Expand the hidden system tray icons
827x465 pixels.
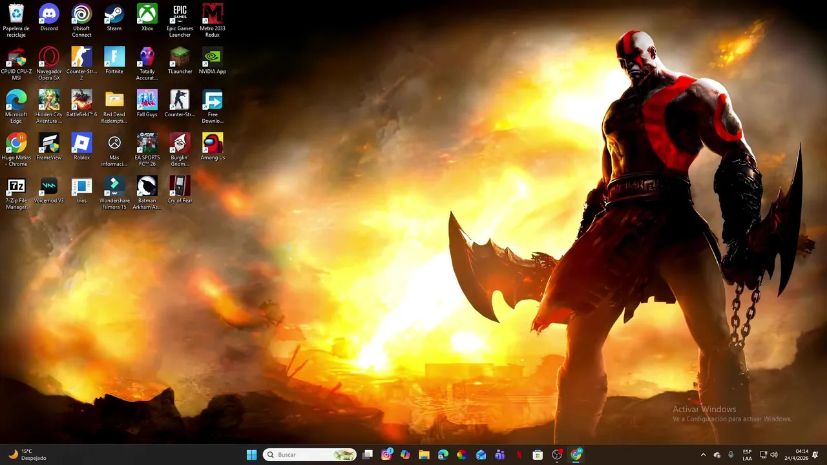[703, 455]
